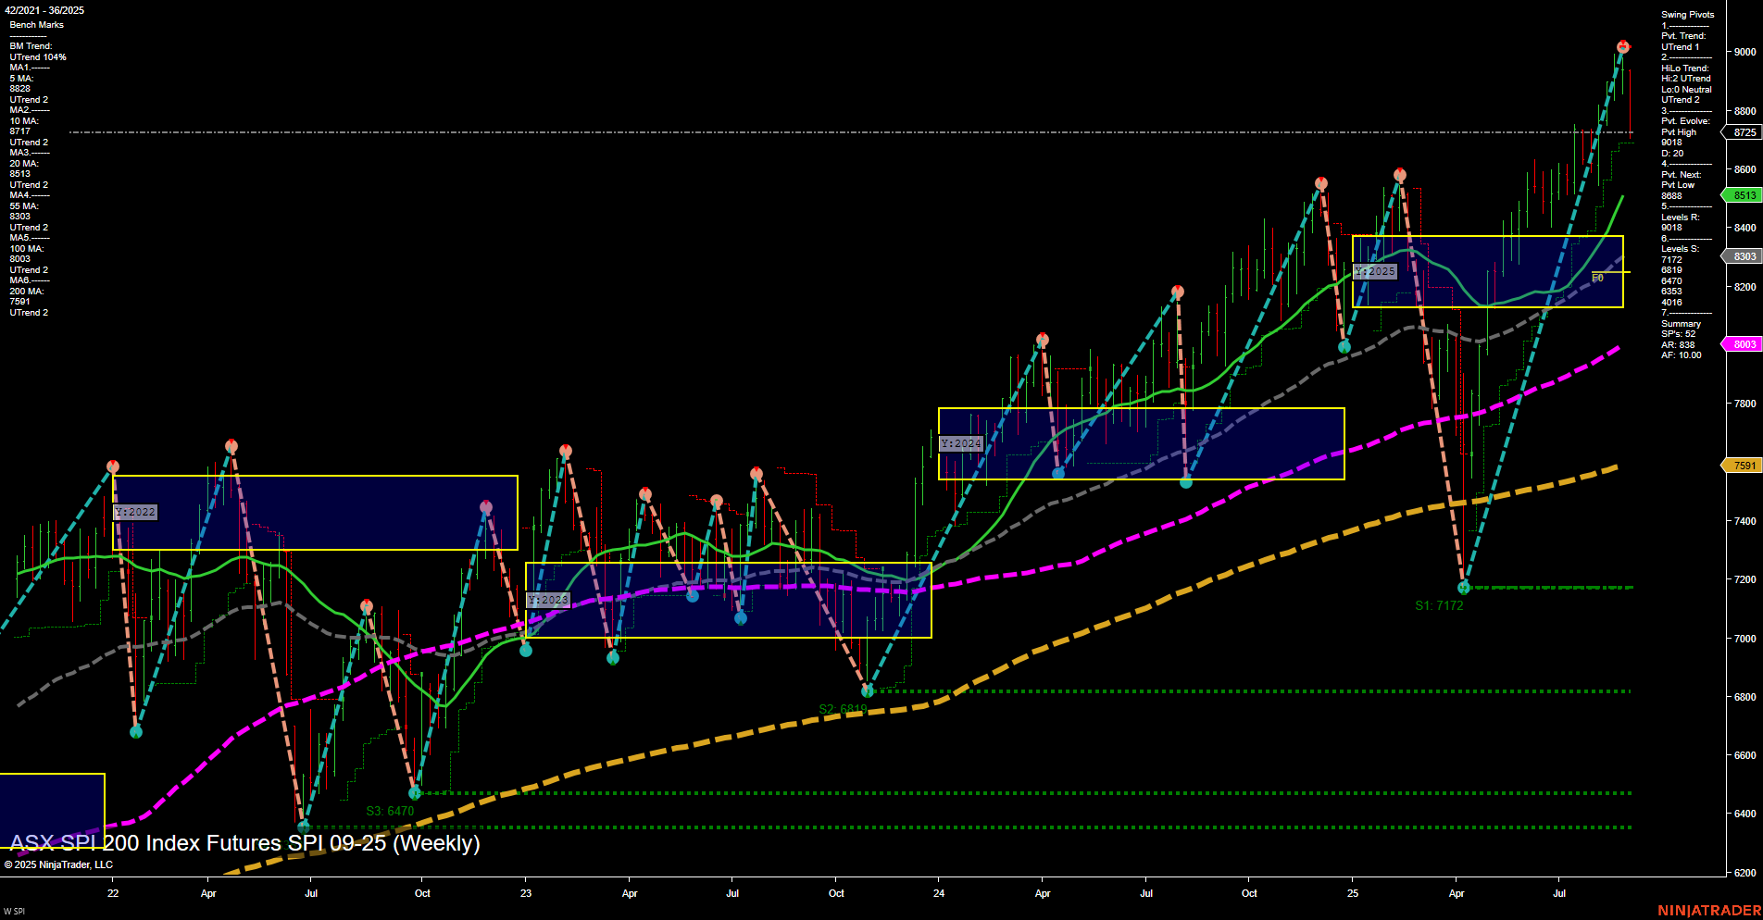The height and width of the screenshot is (920, 1763).
Task: Click the NINJATRADER logo bottom right
Action: coord(1710,910)
